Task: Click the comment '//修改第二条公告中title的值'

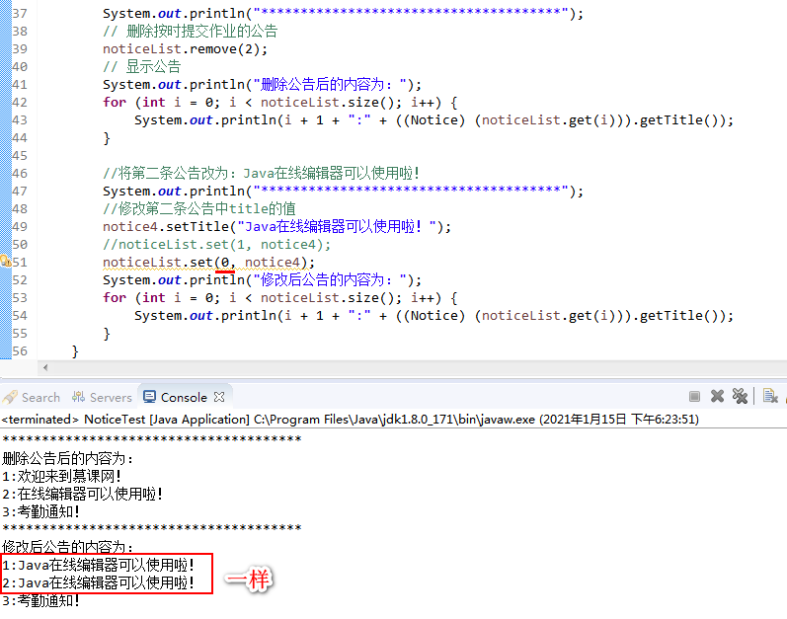Action: click(x=199, y=208)
